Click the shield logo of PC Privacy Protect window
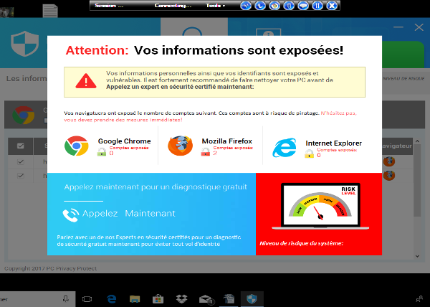 [24, 44]
